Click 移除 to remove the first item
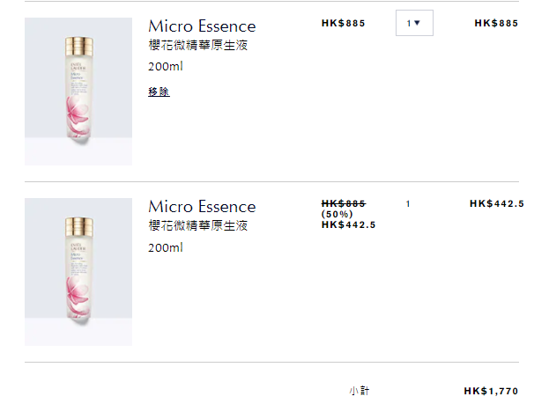Image resolution: width=534 pixels, height=404 pixels. [159, 92]
